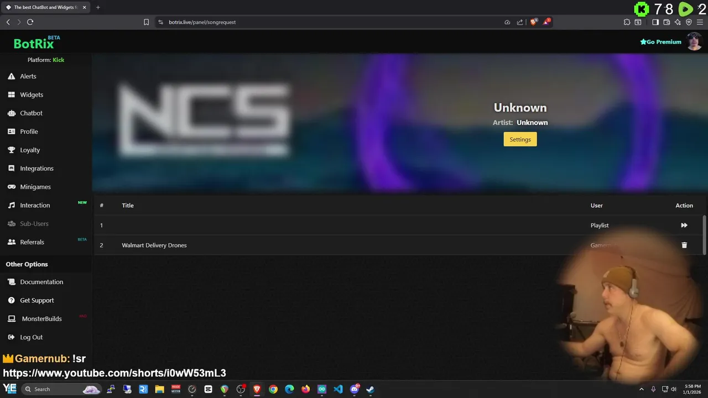Click the Interaction music note icon
Screen dimensions: 708x398
point(11,205)
